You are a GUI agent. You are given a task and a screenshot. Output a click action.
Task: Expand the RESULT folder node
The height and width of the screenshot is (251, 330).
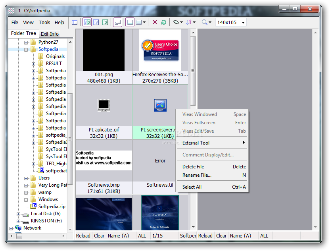tap(33, 64)
